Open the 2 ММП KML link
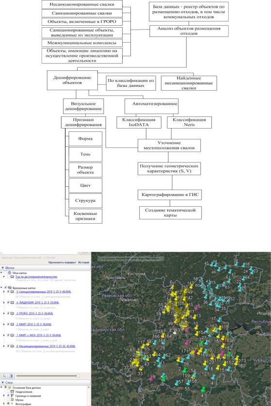 pos(33,324)
